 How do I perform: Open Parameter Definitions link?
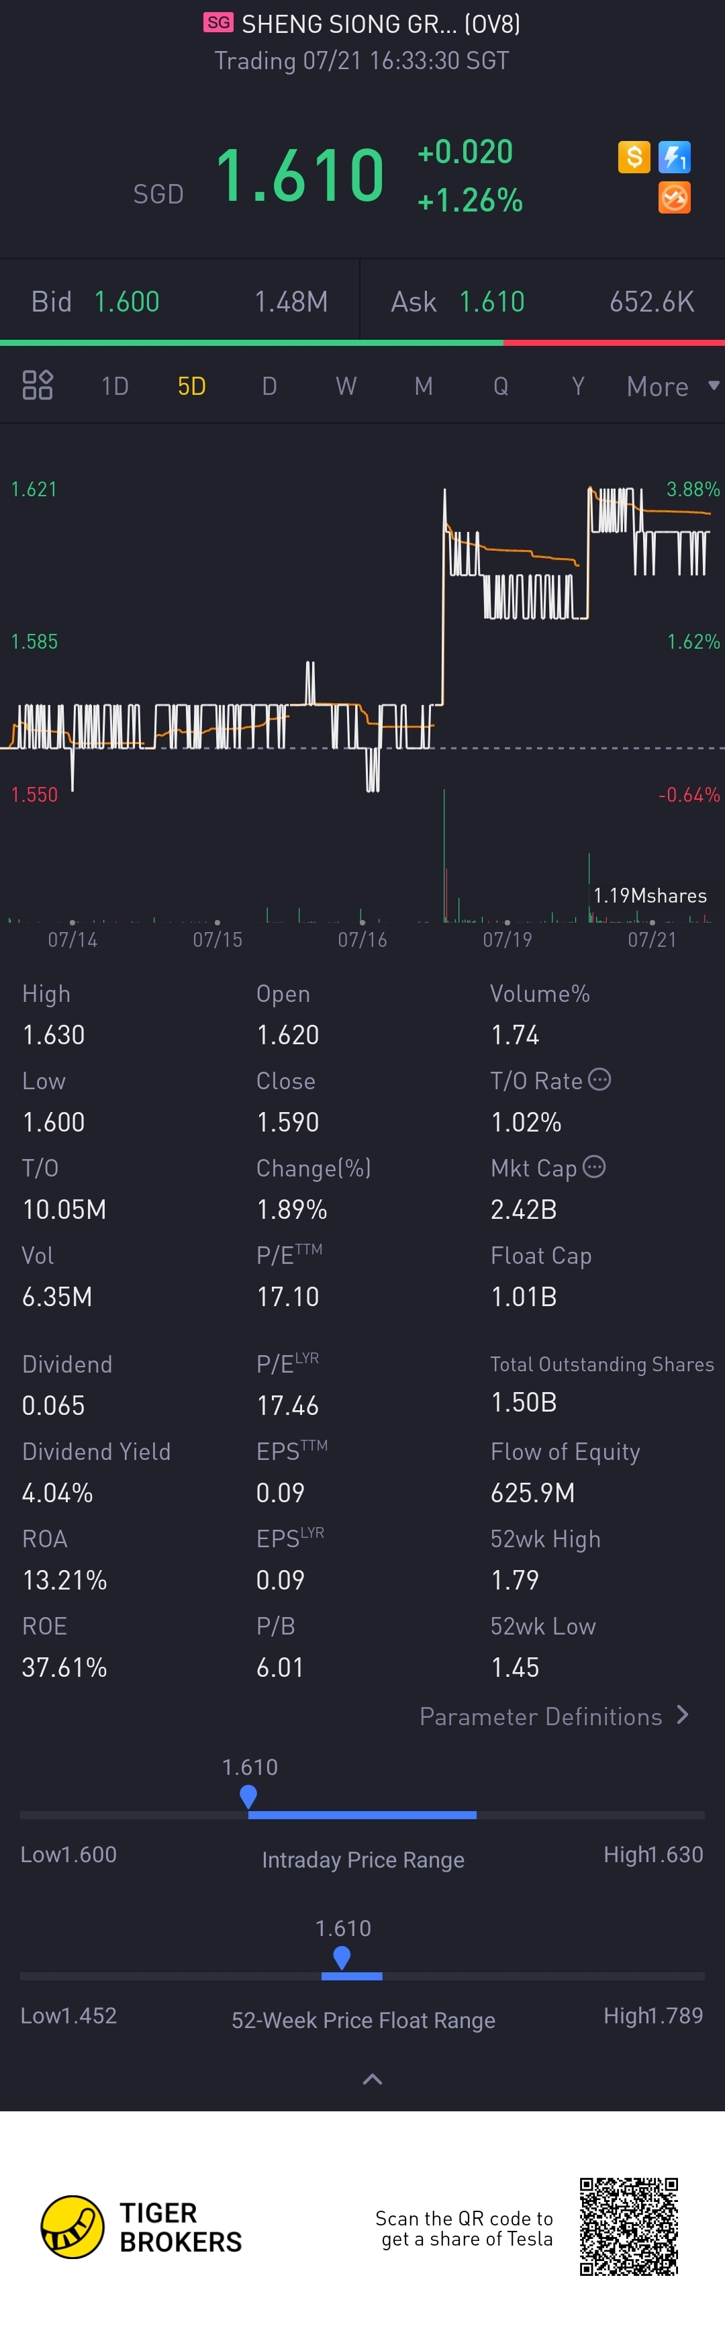[554, 1716]
